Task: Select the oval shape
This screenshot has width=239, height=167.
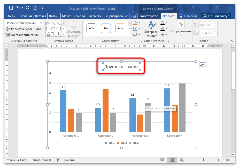Action: click(53, 29)
